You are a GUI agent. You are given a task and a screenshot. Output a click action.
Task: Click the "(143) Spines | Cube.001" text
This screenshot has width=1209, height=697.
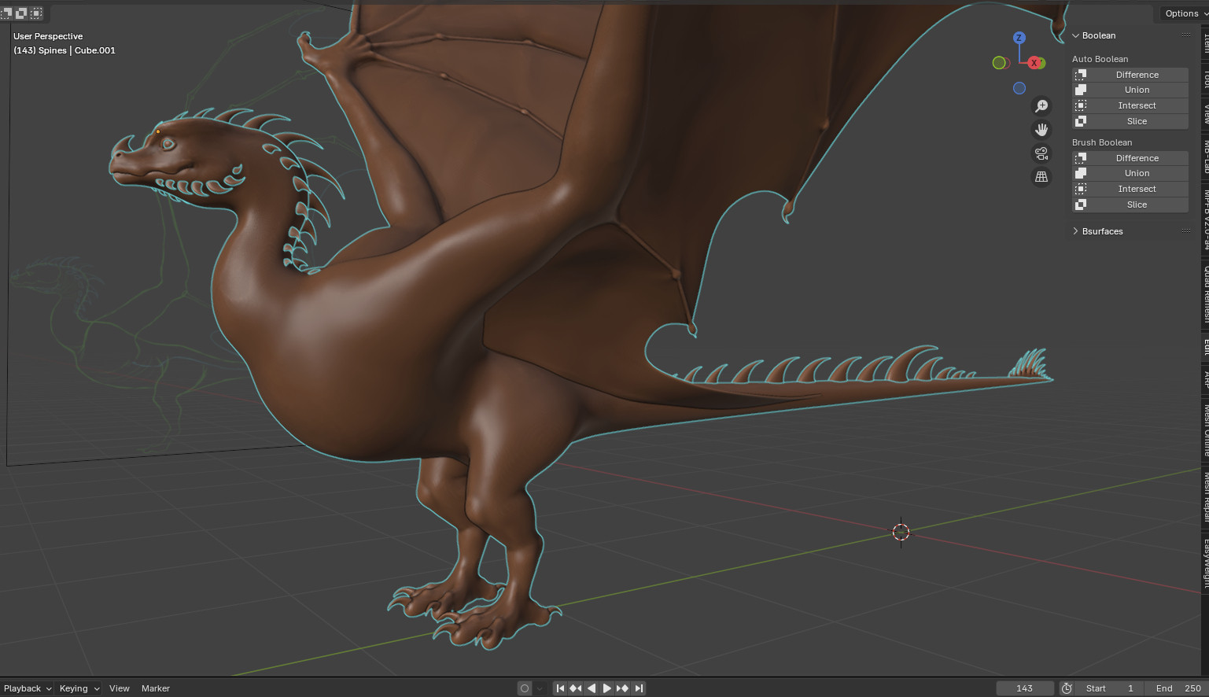[65, 50]
